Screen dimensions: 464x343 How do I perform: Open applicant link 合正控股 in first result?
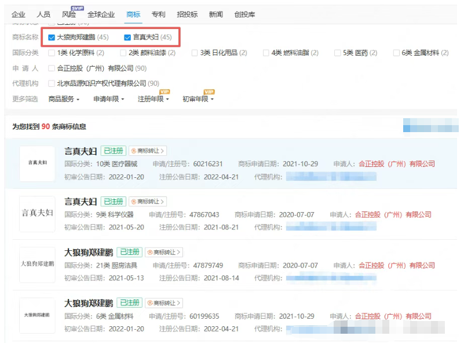[x=396, y=164]
